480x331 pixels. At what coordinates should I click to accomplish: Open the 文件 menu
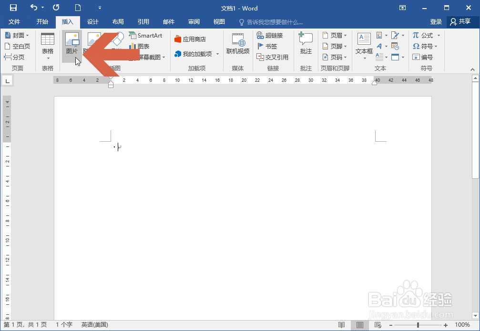(x=15, y=21)
